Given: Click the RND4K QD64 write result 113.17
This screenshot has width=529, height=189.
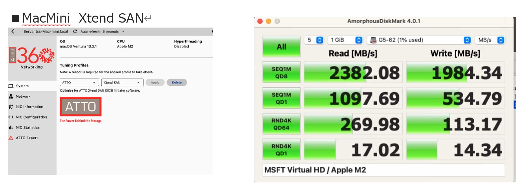Looking at the screenshot, I should pos(455,124).
